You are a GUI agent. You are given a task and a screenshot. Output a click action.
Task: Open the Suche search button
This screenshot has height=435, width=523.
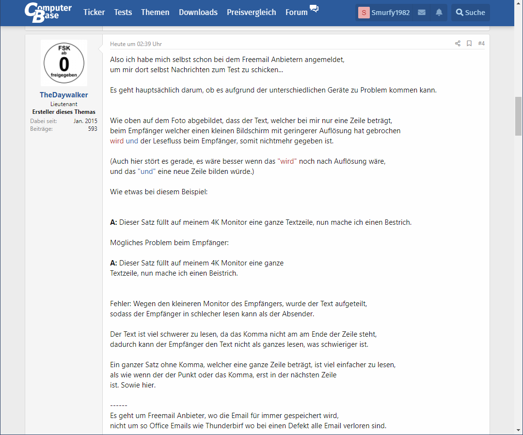tap(471, 13)
